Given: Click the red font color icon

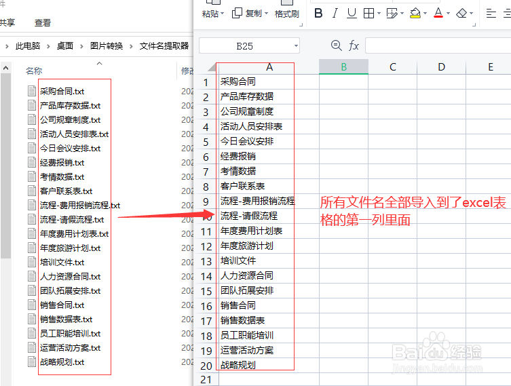Looking at the screenshot, I should (x=438, y=14).
